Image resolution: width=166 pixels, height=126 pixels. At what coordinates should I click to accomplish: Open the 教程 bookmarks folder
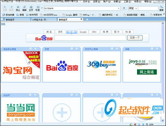(x=20, y=15)
